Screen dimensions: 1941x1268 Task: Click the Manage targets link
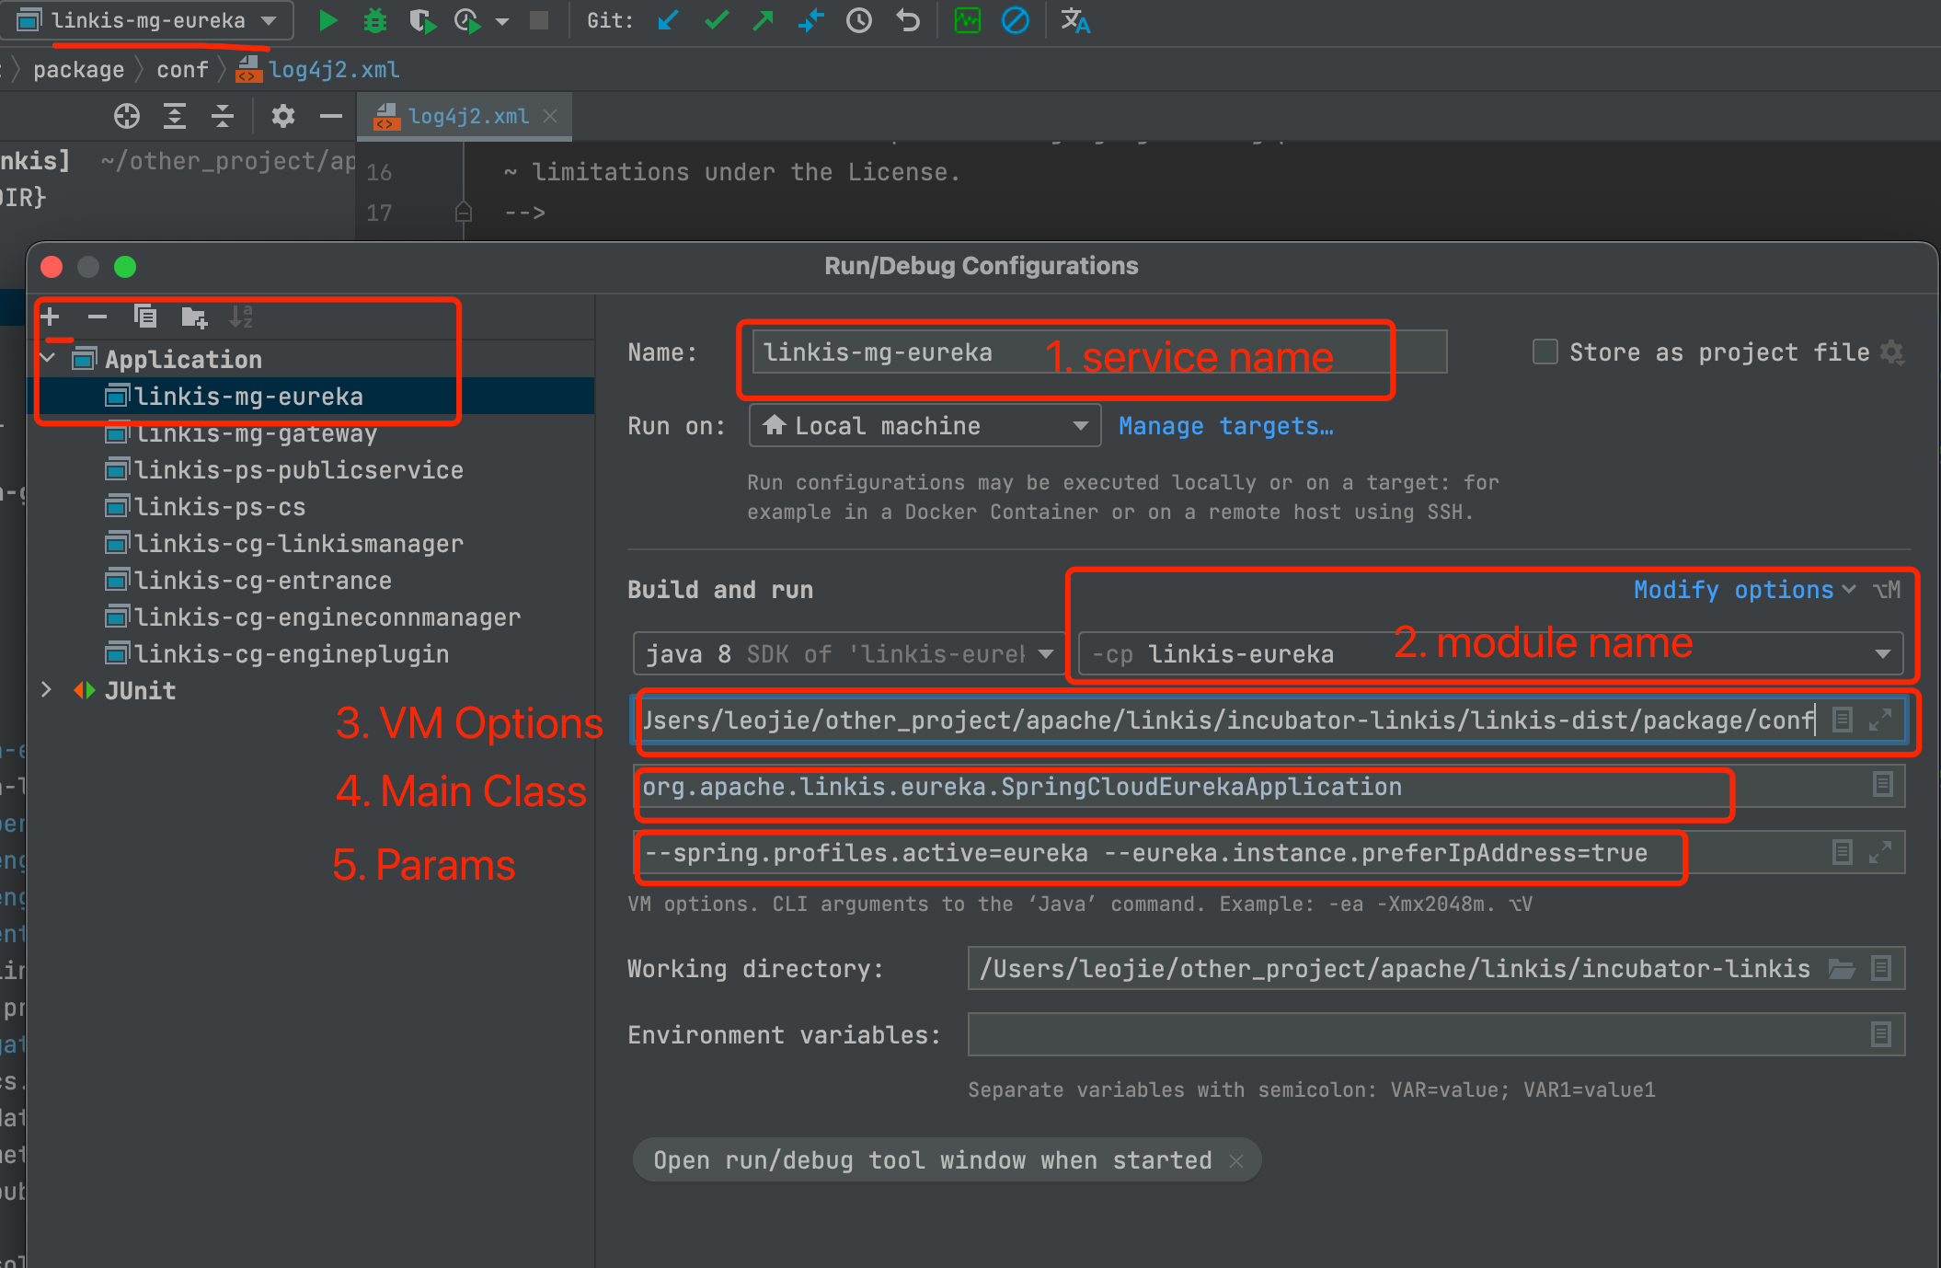point(1225,426)
